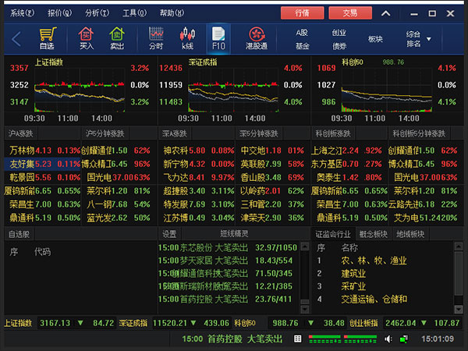Viewport: 468px width, 351px height.
Task: Open the 分时 intraday chart icon
Action: tap(156, 37)
